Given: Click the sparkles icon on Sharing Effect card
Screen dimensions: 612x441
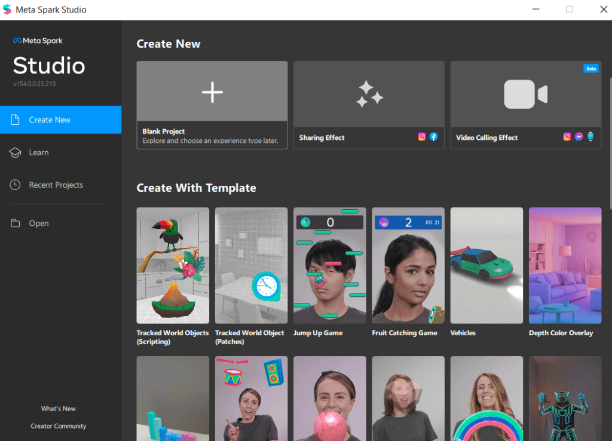Looking at the screenshot, I should click(x=368, y=93).
